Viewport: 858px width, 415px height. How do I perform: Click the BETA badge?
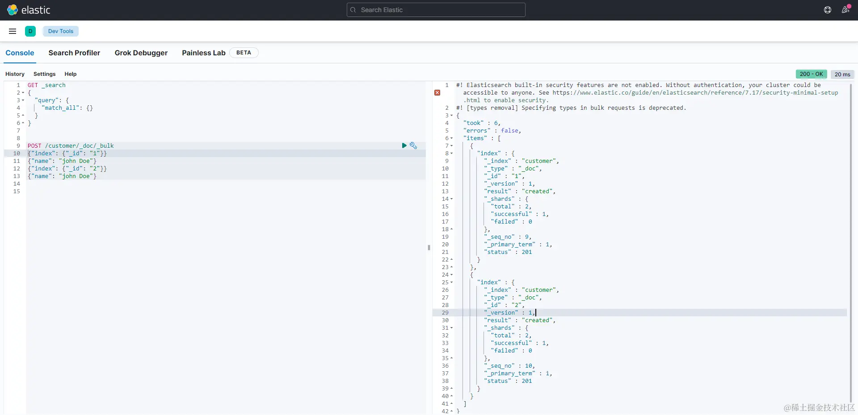(244, 53)
